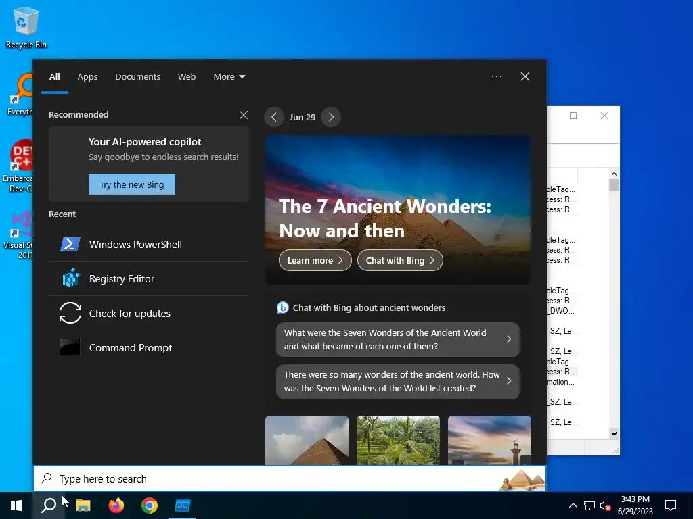693x519 pixels.
Task: Open Visual Studio 2017 desktop shortcut
Action: click(18, 234)
